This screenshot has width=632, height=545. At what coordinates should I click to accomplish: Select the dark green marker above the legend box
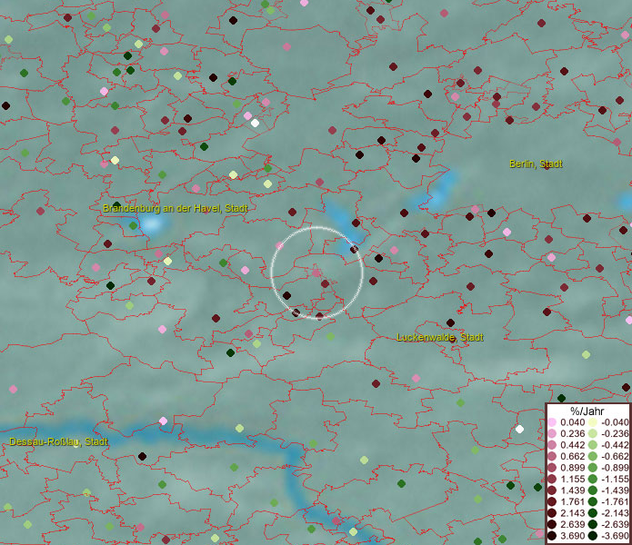click(x=561, y=399)
